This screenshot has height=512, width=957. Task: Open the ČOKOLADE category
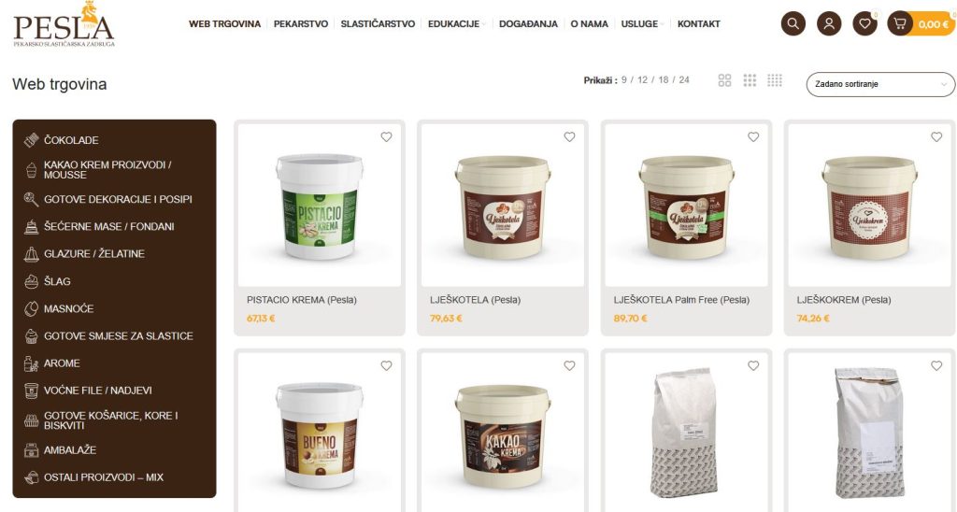pos(71,140)
